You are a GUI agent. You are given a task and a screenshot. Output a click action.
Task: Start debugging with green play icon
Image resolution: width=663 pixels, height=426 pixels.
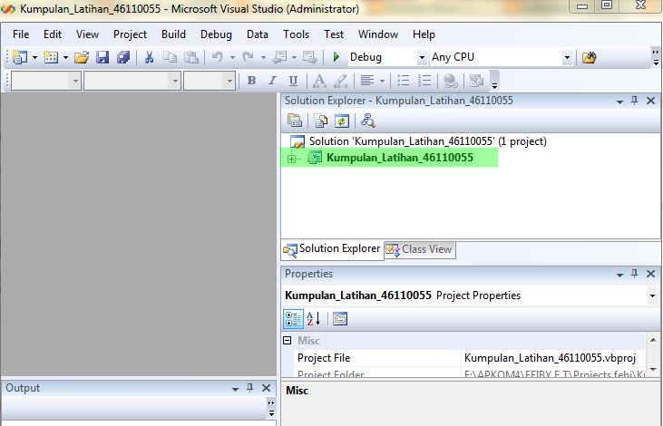point(336,57)
